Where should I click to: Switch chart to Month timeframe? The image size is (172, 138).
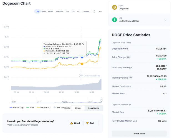51,12
